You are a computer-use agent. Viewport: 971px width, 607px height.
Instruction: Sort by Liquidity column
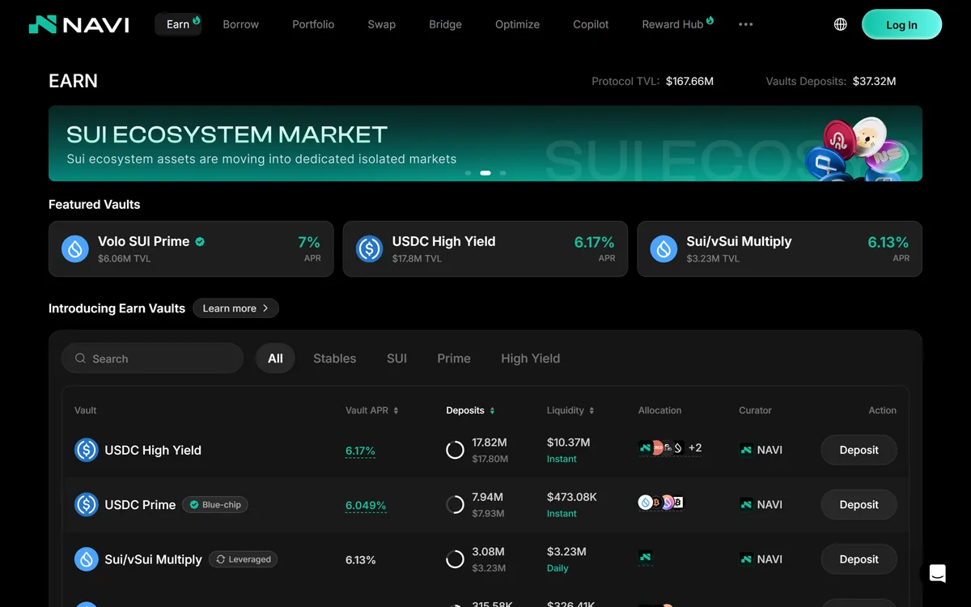570,410
